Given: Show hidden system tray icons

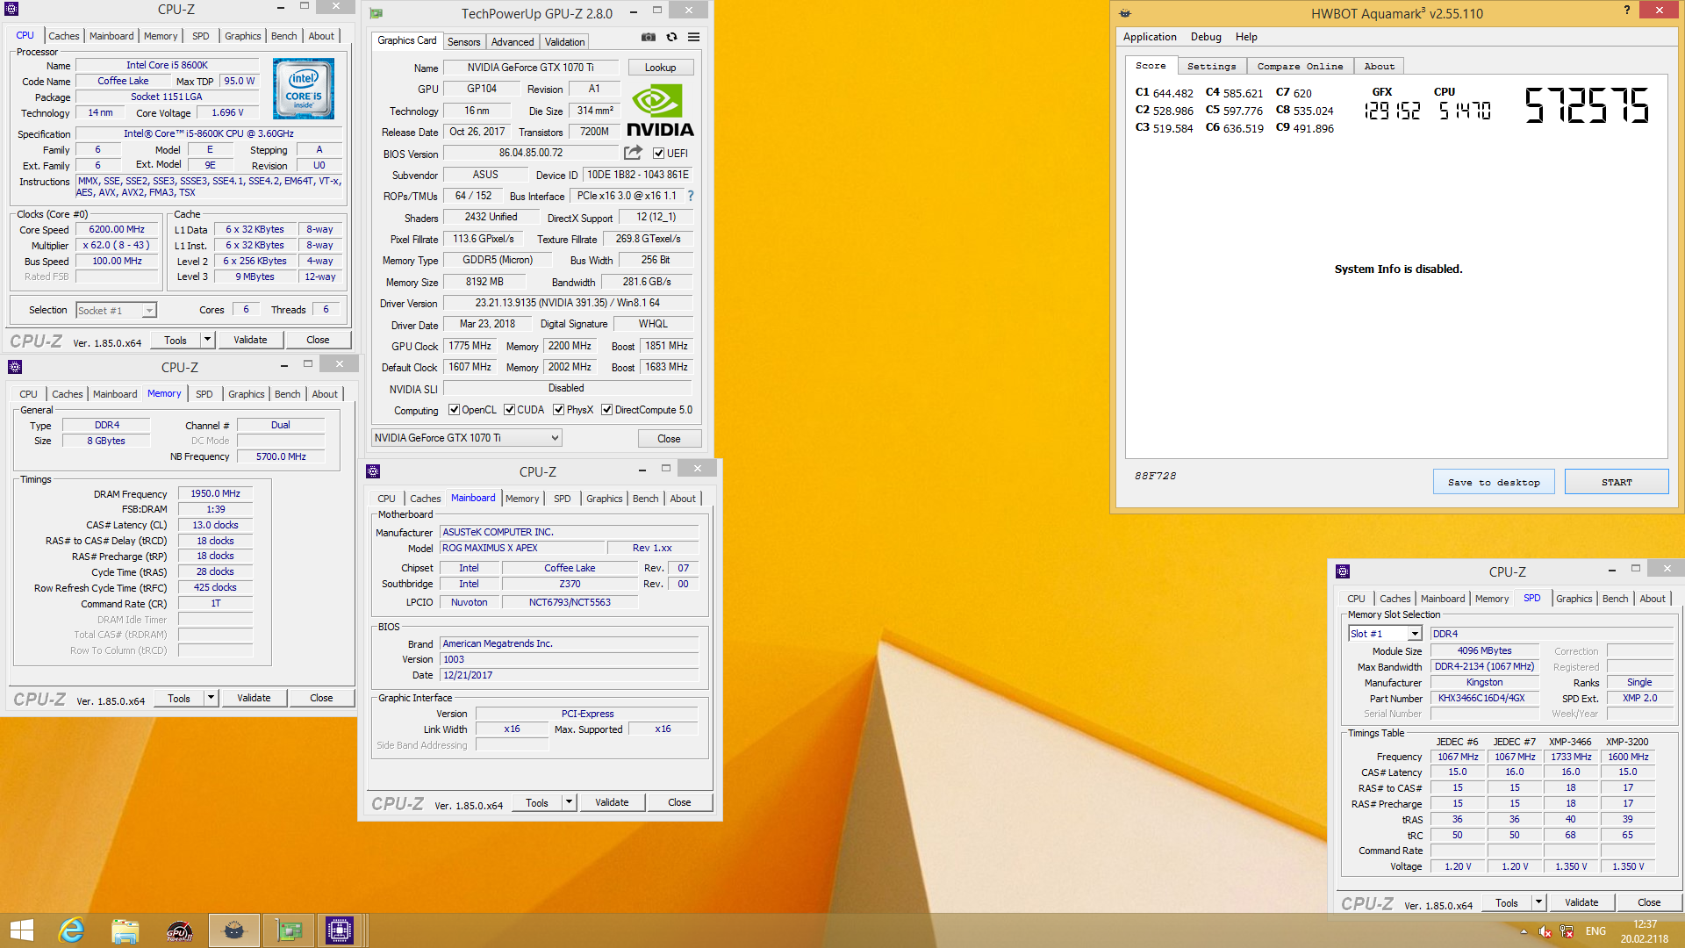Looking at the screenshot, I should (x=1524, y=931).
